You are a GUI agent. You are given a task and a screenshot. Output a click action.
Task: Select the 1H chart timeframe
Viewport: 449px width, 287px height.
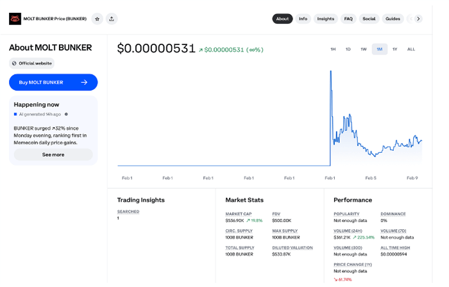click(x=333, y=49)
